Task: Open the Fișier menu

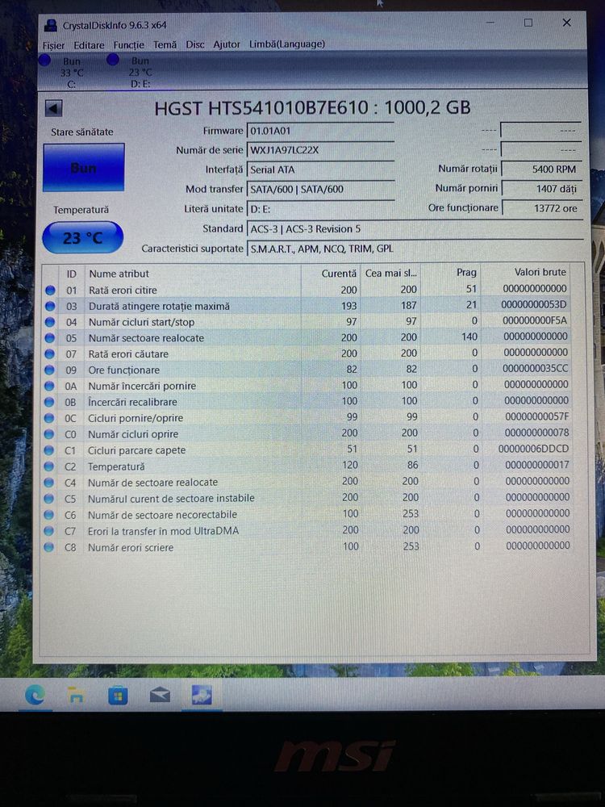Action: [x=53, y=44]
